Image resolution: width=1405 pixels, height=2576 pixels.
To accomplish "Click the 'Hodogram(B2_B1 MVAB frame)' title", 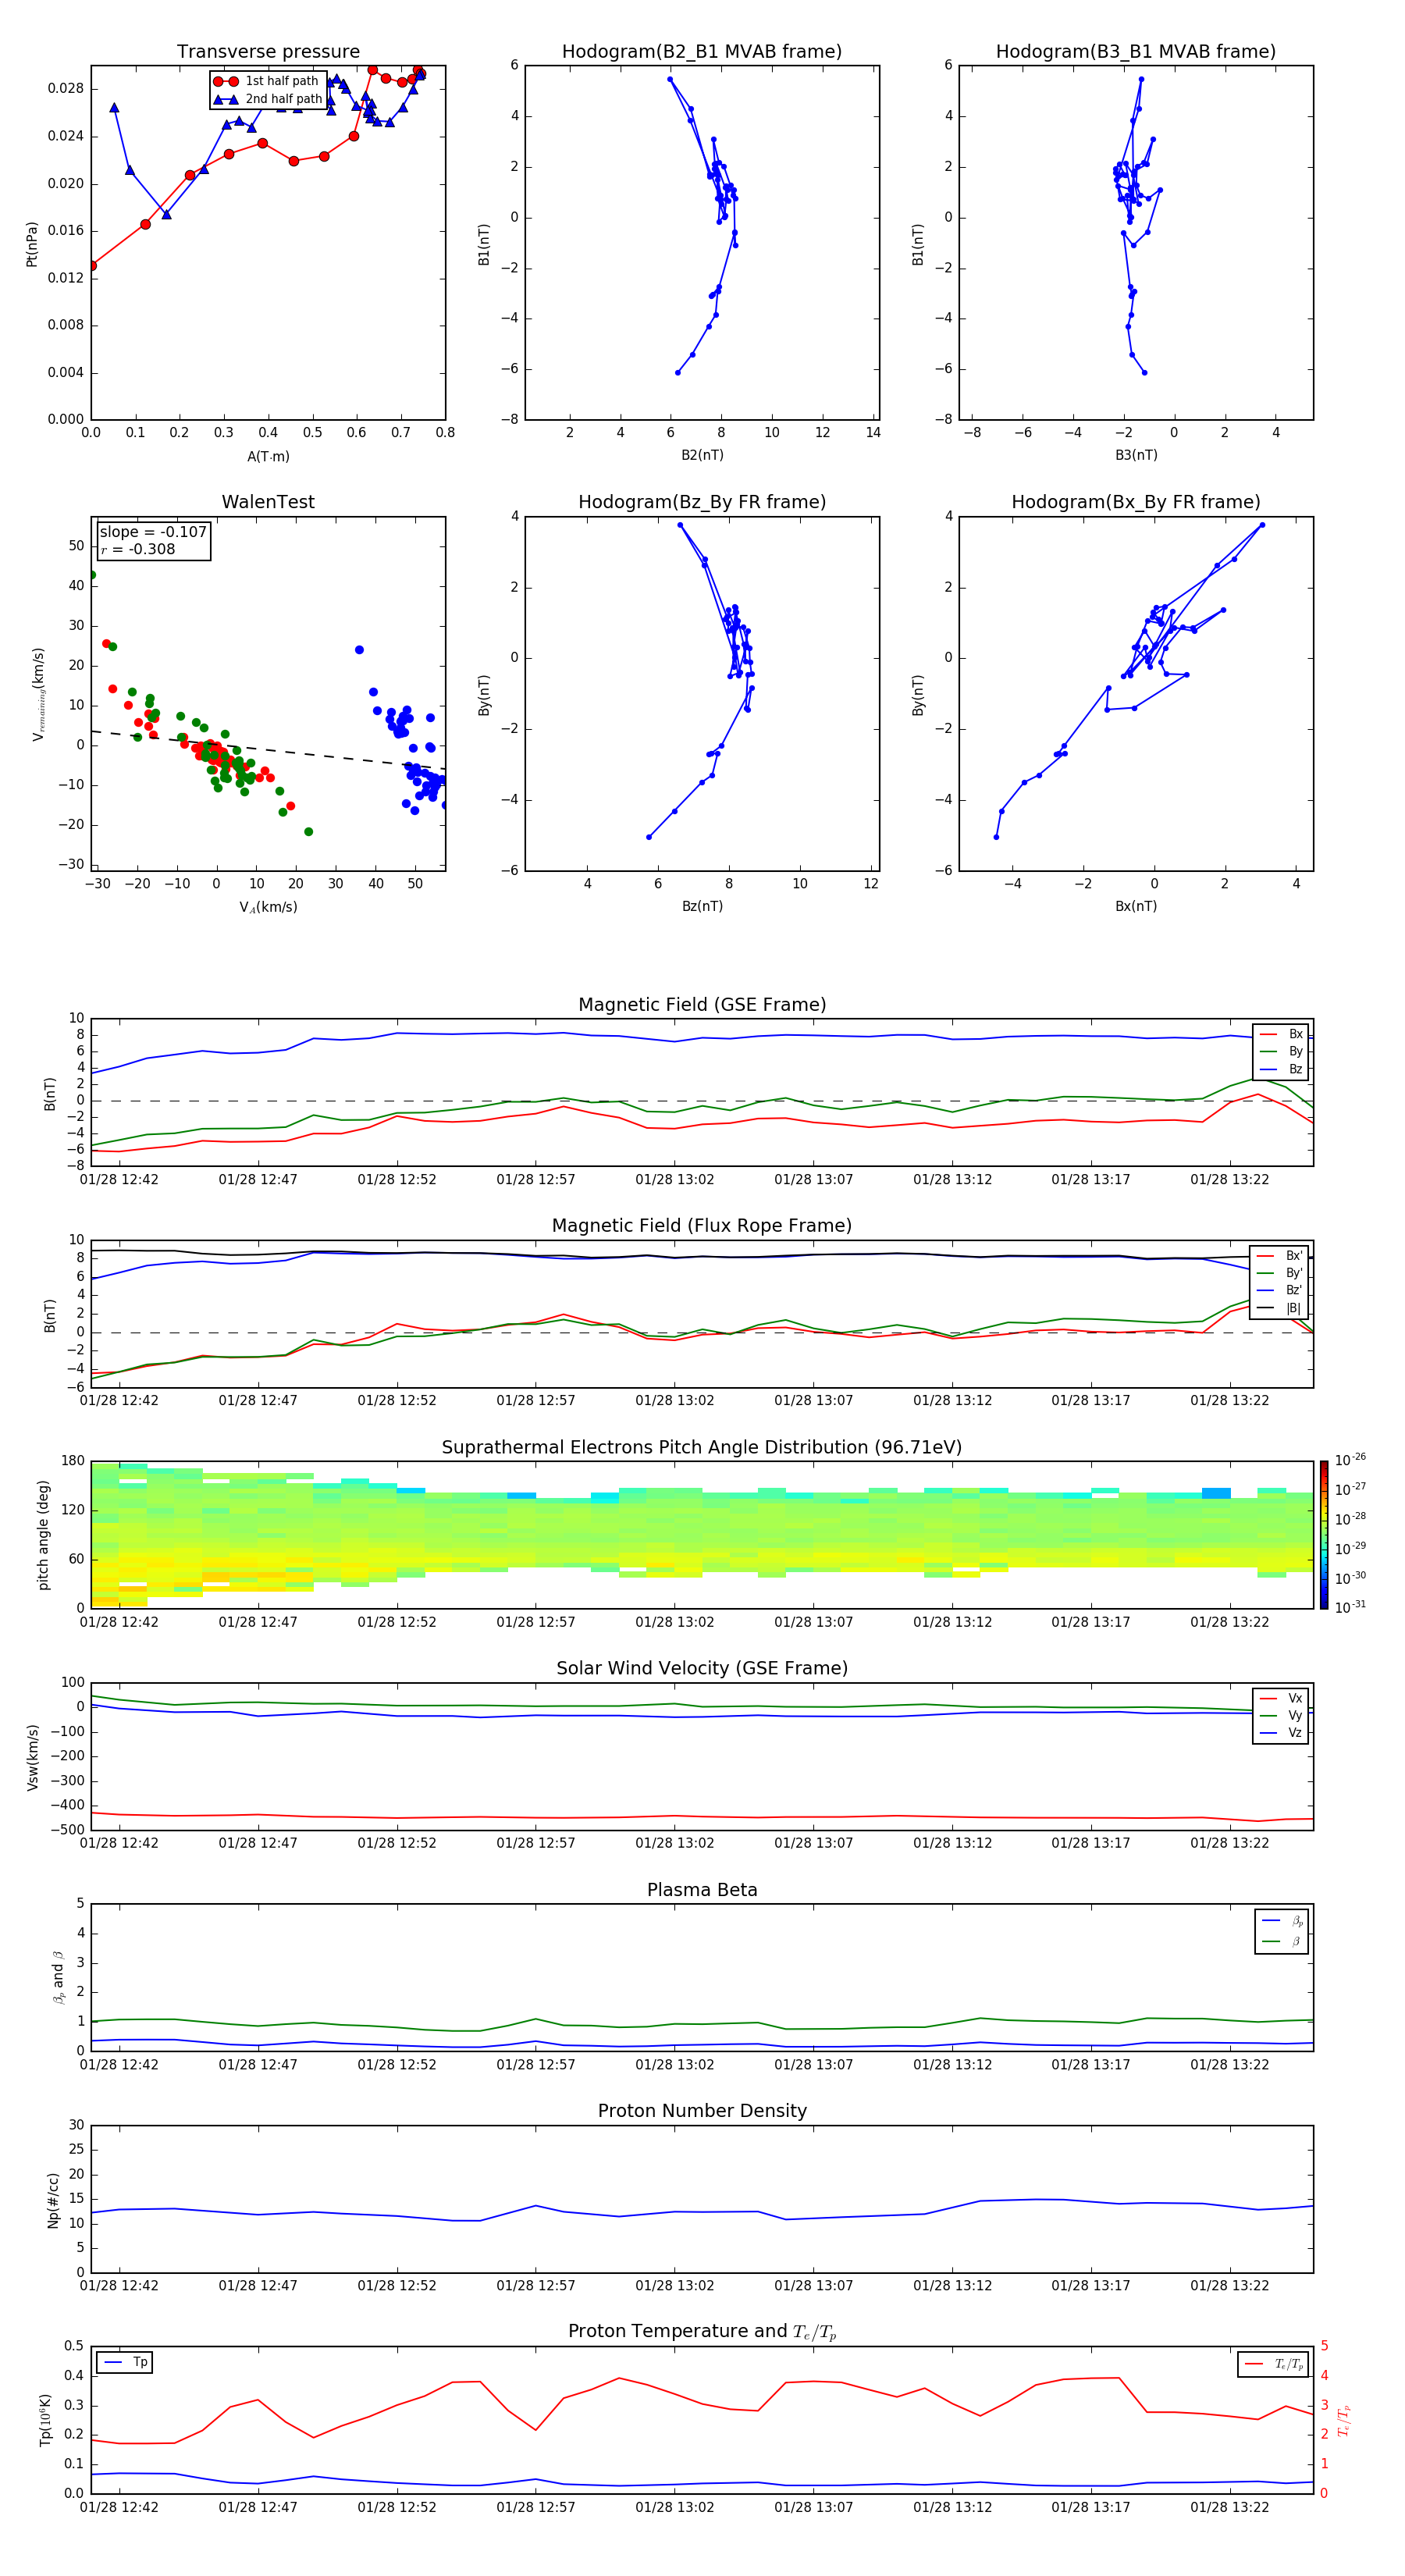I will point(702,52).
